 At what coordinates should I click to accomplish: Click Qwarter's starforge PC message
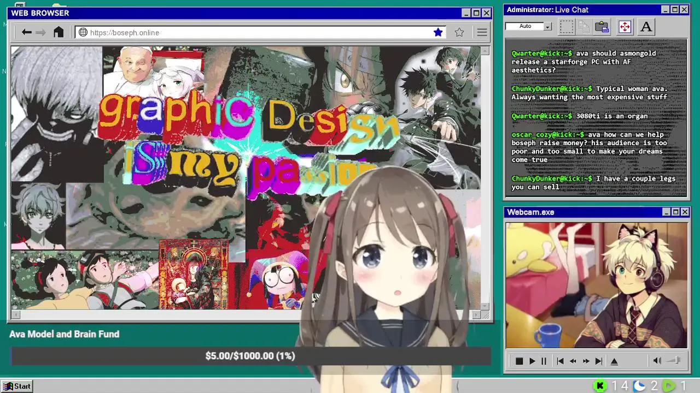[584, 62]
